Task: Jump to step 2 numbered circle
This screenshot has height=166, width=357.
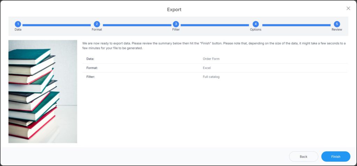Action: (x=97, y=24)
